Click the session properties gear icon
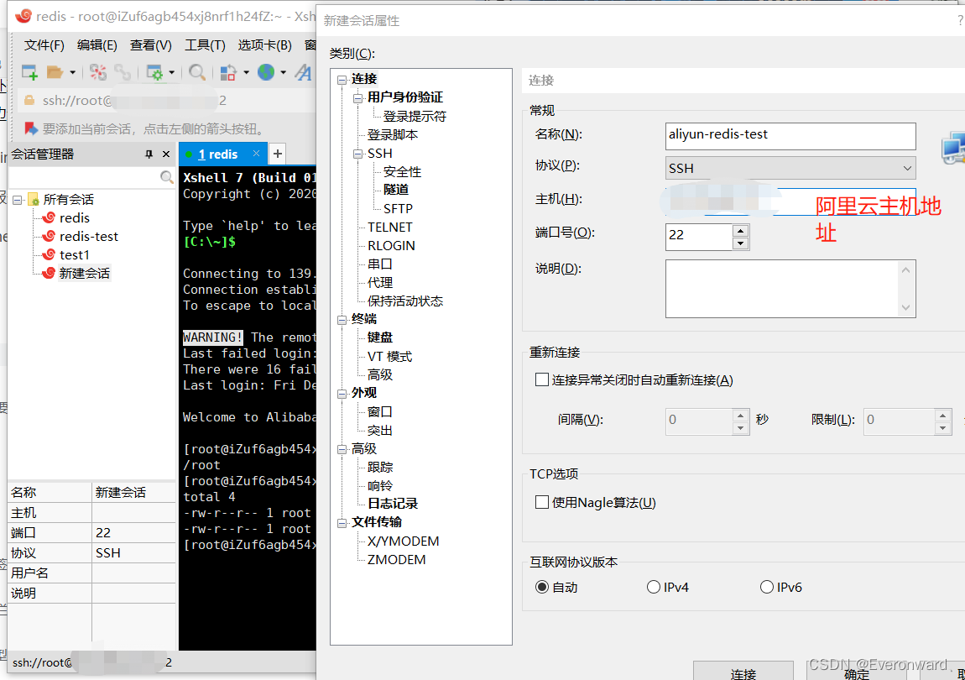The image size is (965, 680). click(x=156, y=73)
